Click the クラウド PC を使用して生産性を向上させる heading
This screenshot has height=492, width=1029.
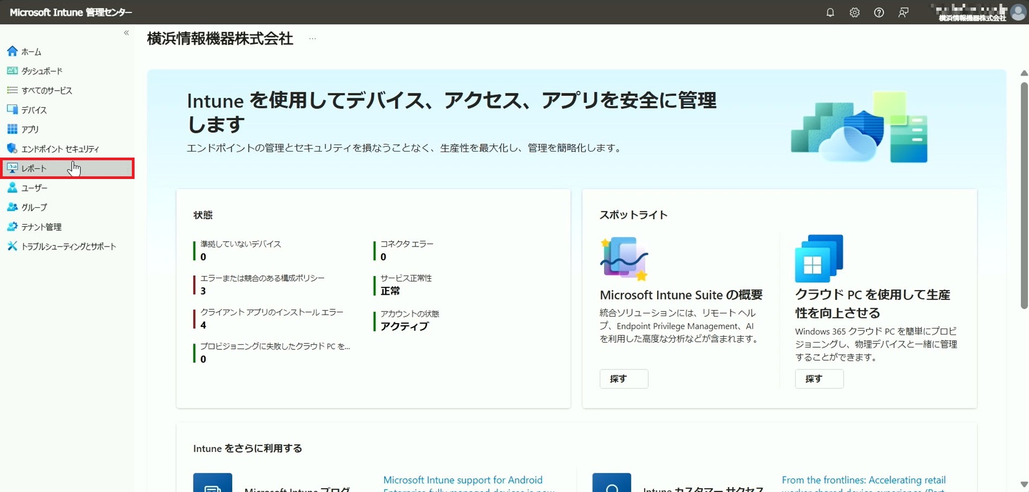click(x=873, y=303)
